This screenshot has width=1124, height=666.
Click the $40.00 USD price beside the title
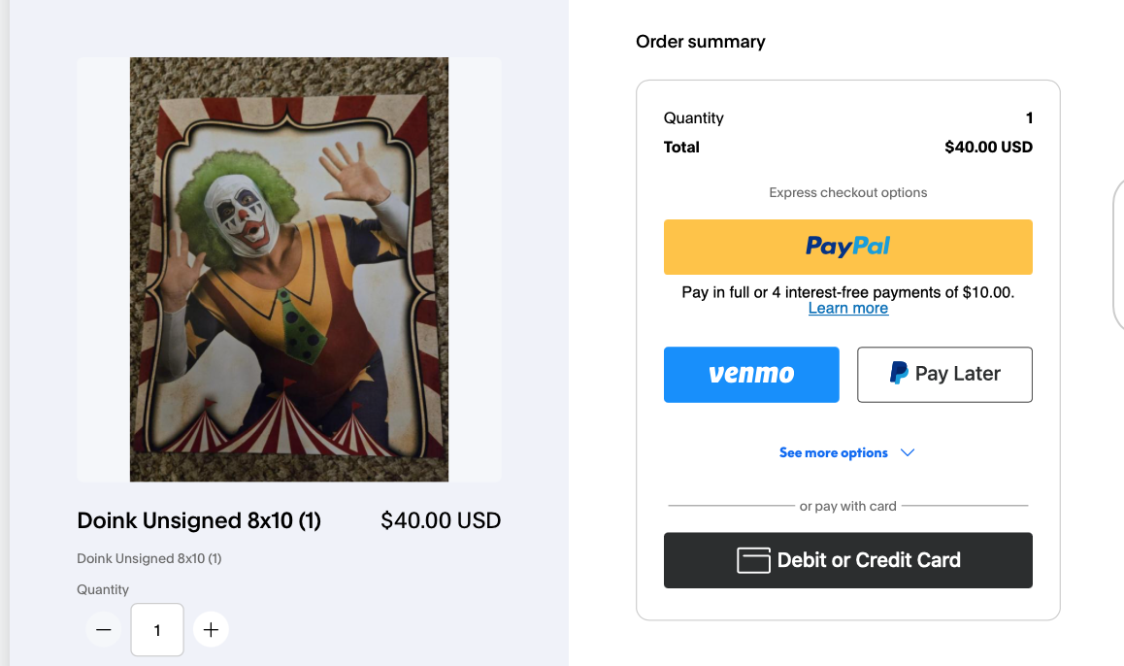441,520
